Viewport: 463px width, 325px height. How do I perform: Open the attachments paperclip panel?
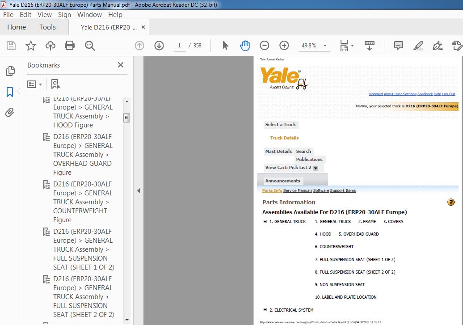click(10, 113)
